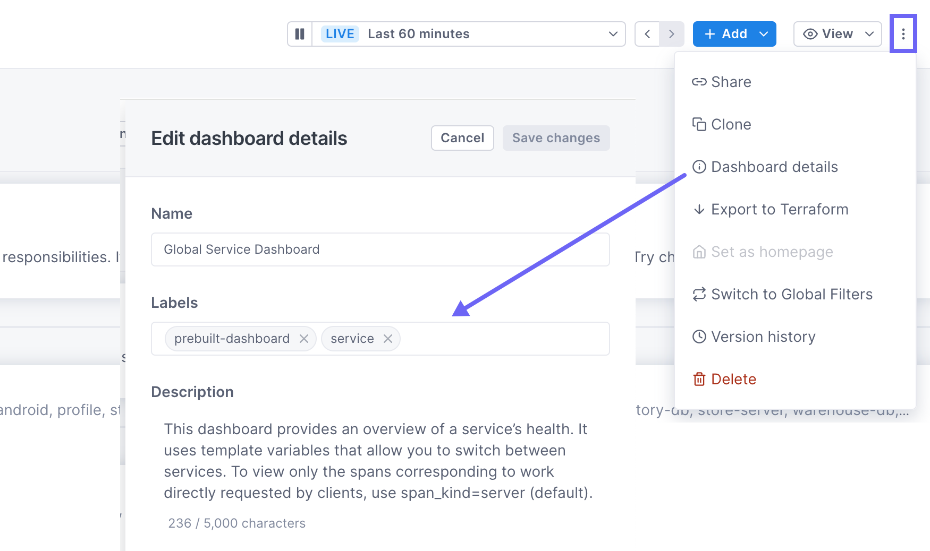Screen dimensions: 930x551
Task: Click the forward navigation chevron arrow
Action: click(672, 33)
